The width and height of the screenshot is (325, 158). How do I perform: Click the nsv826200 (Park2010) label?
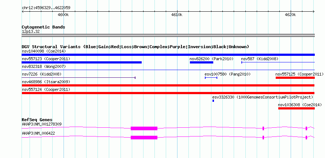pyautogui.click(x=212, y=59)
